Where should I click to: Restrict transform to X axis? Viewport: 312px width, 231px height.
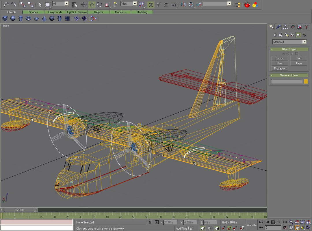[x=151, y=4]
